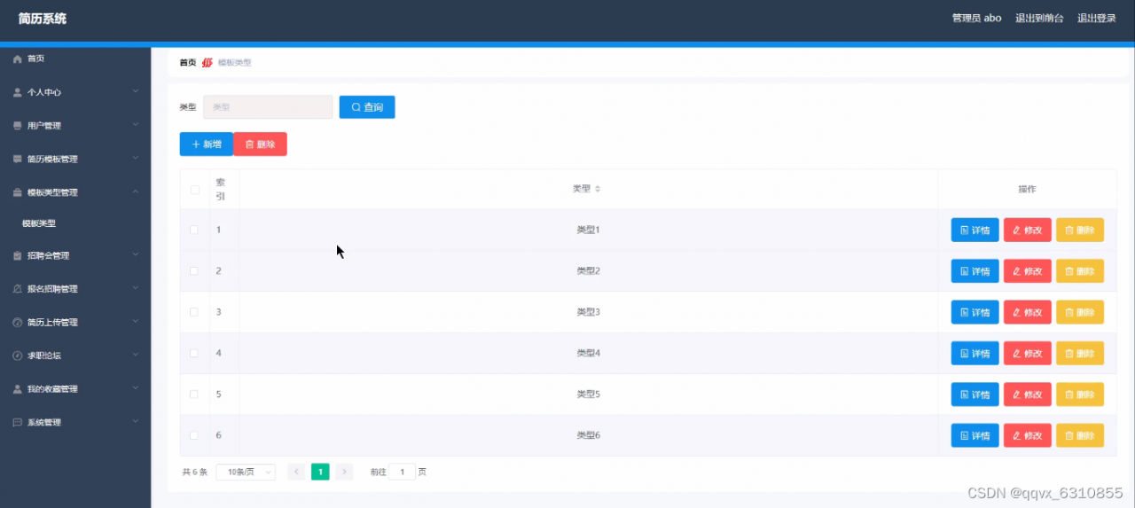Image resolution: width=1135 pixels, height=508 pixels.
Task: Click the red breadcrumb separator icon
Action: click(x=207, y=63)
